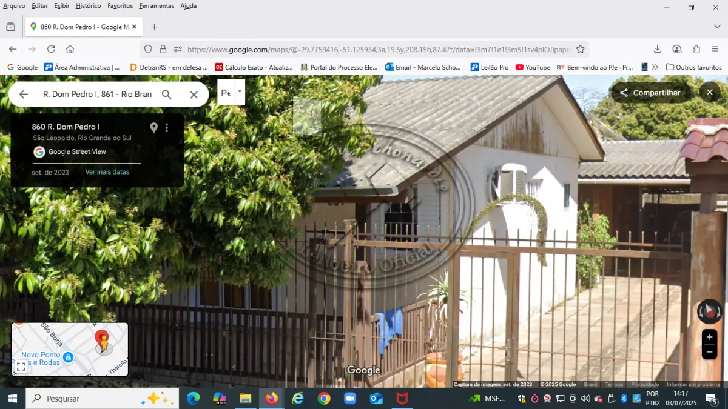Open the 'Email – Marcelo Scho...' bookmark
The image size is (728, 409).
point(423,67)
